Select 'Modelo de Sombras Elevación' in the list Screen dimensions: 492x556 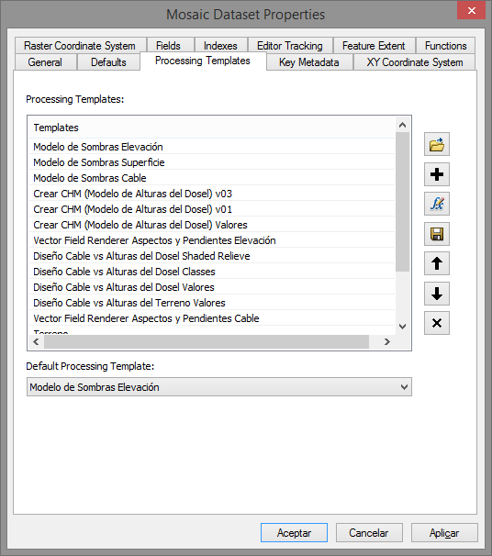[x=212, y=147]
